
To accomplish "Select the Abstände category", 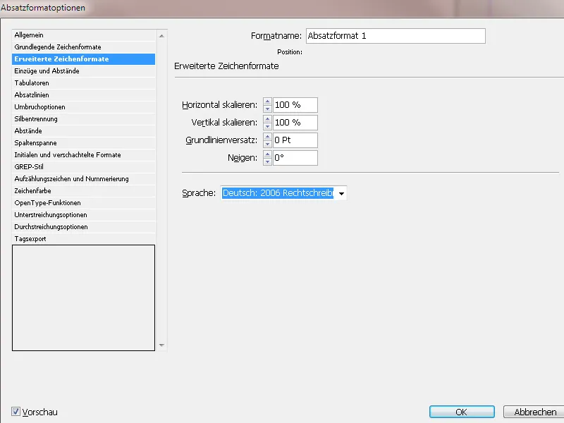I will point(83,131).
